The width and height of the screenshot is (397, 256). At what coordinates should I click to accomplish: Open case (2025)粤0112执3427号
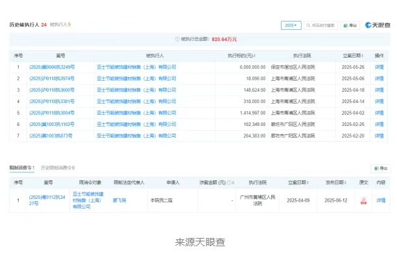(47, 200)
